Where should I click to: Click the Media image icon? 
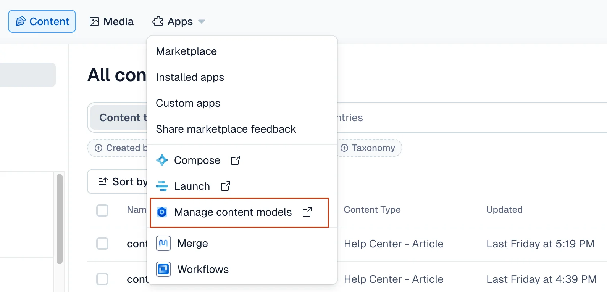click(x=94, y=21)
